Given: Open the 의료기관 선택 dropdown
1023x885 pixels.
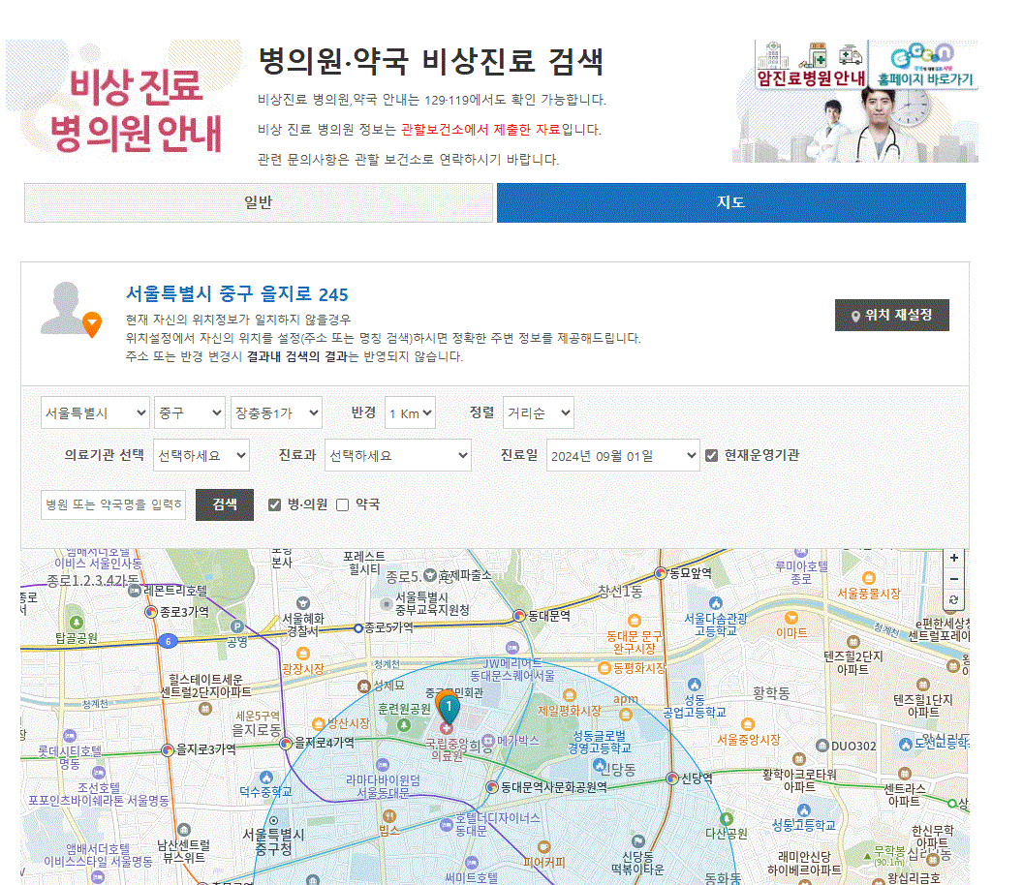Looking at the screenshot, I should pyautogui.click(x=201, y=455).
